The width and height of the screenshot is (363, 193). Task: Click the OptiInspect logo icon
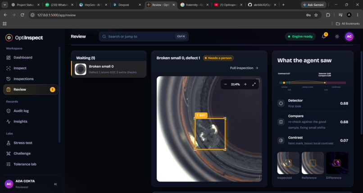9,37
